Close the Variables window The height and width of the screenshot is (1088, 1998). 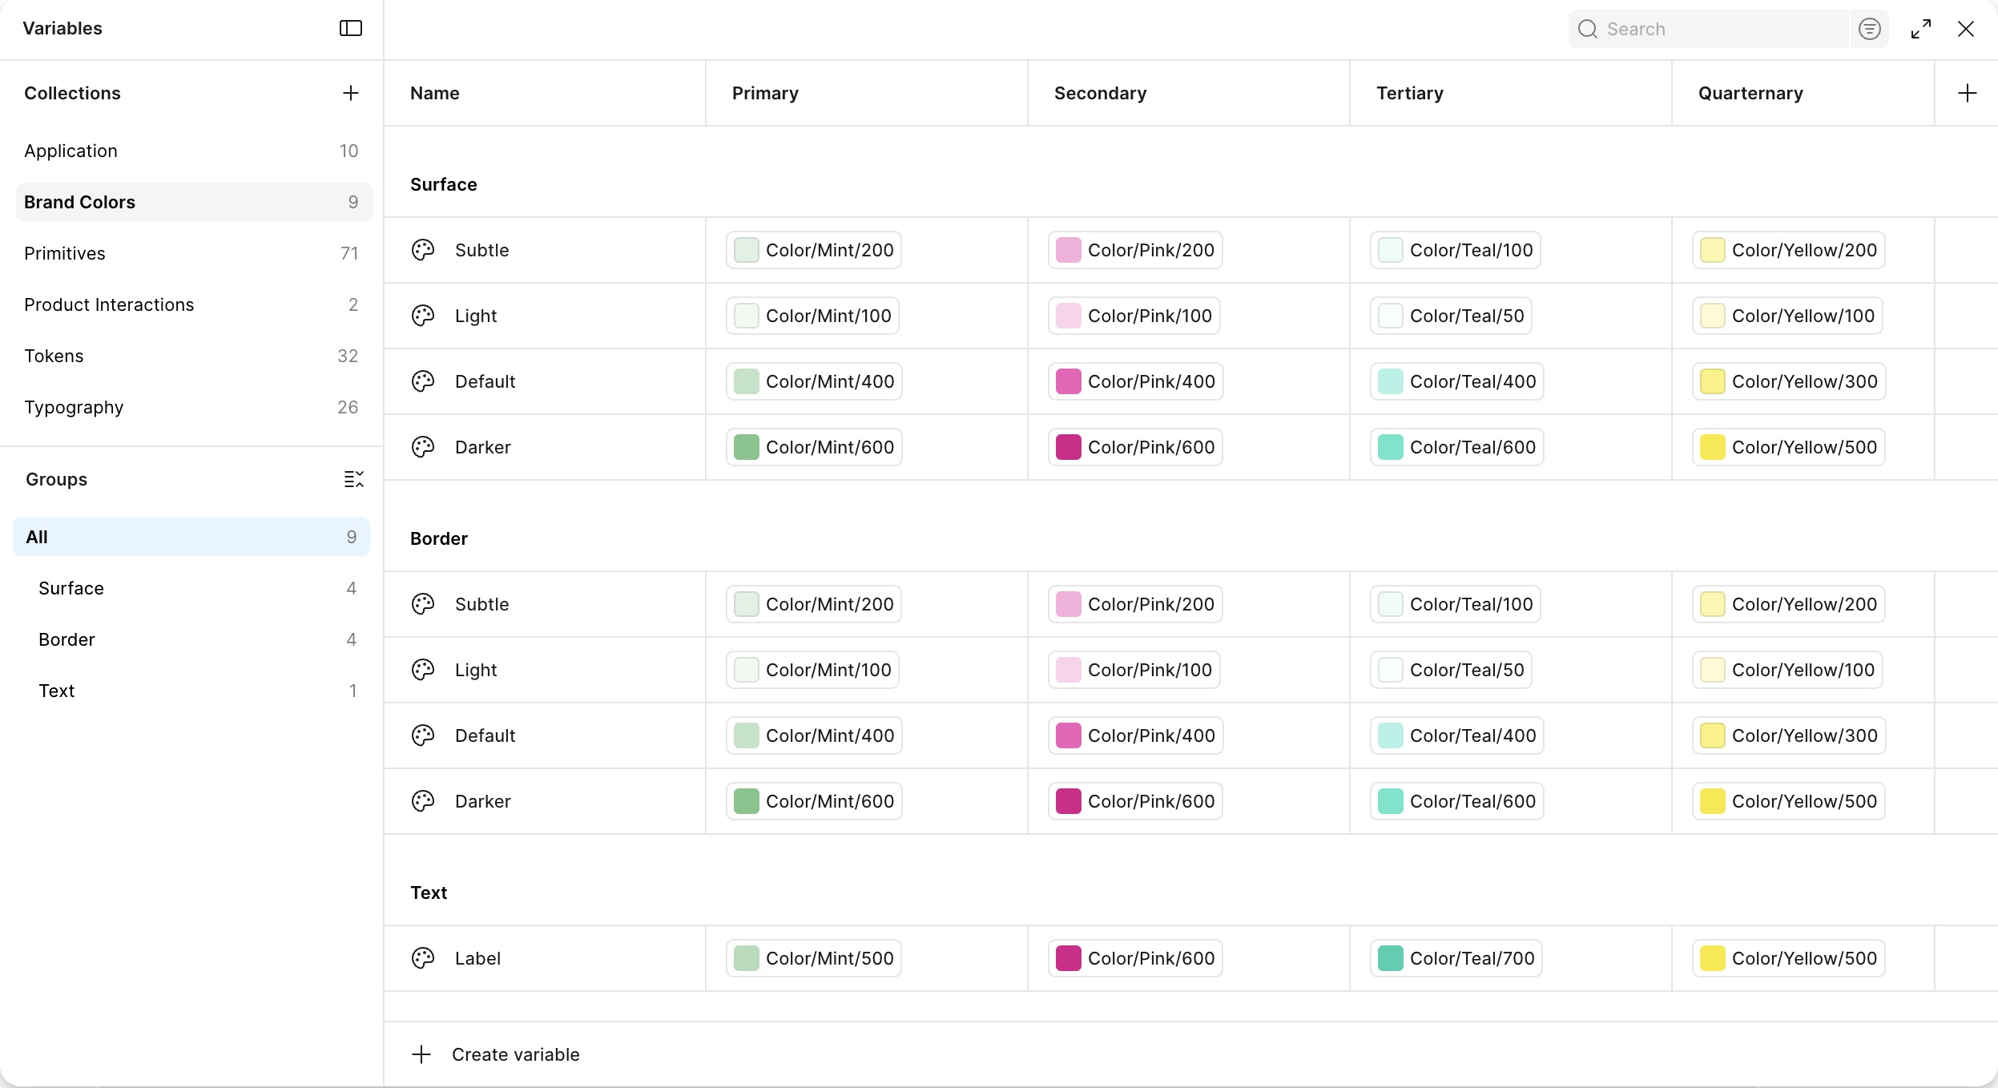point(1966,29)
